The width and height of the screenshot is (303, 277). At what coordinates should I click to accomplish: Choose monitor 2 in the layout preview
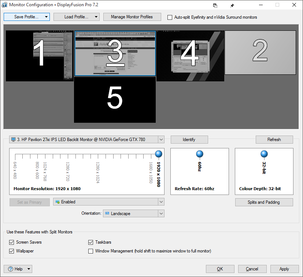(260, 52)
